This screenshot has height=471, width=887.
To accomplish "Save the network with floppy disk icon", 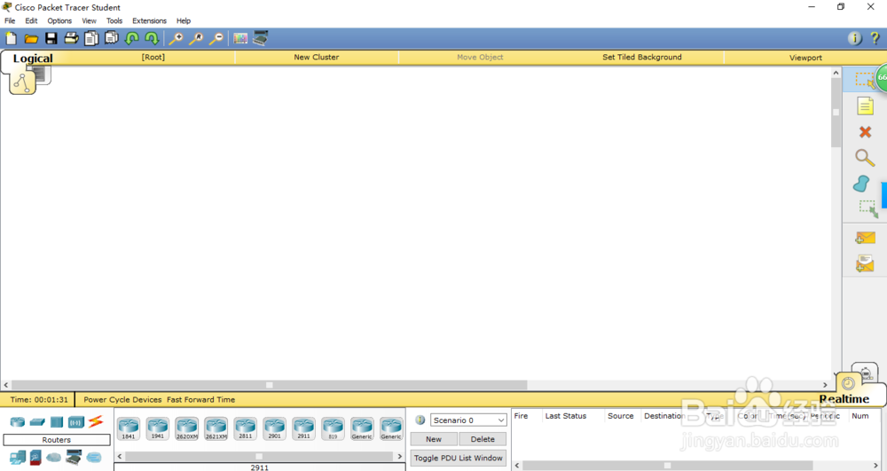I will coord(51,38).
